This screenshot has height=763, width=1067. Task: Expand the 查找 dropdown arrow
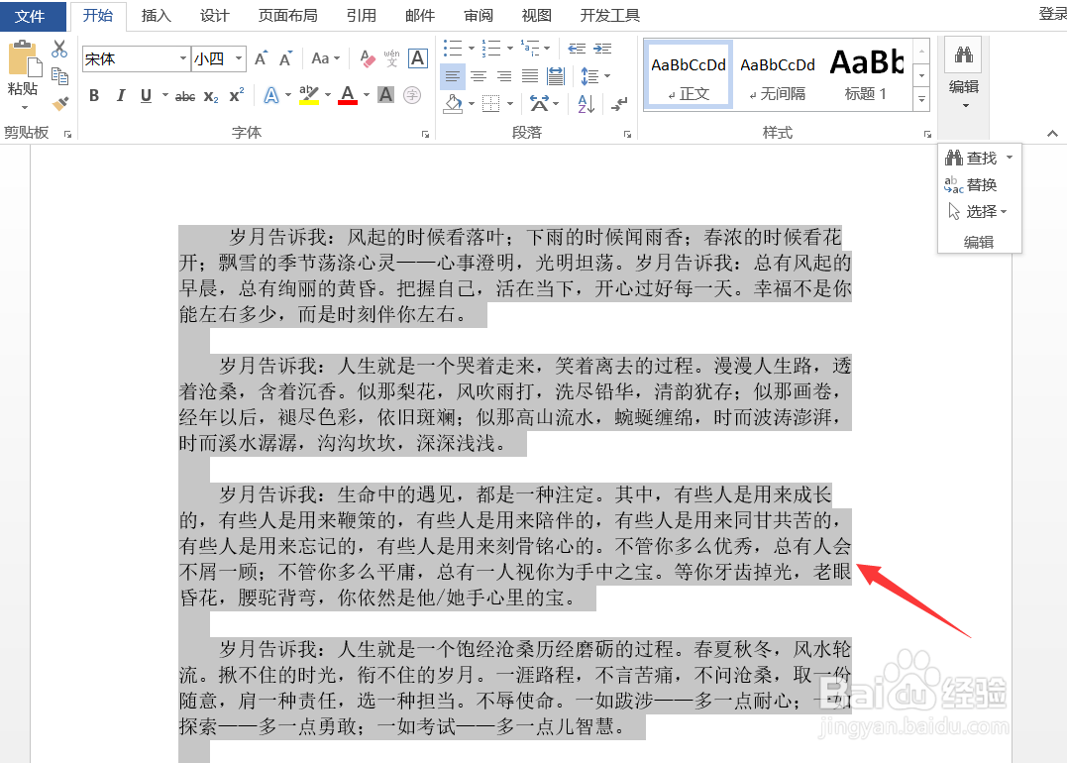[x=1010, y=158]
